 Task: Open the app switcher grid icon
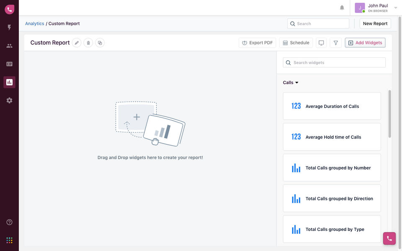coord(9,240)
